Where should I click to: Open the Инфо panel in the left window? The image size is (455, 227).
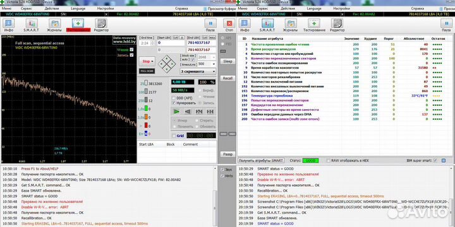8,24
